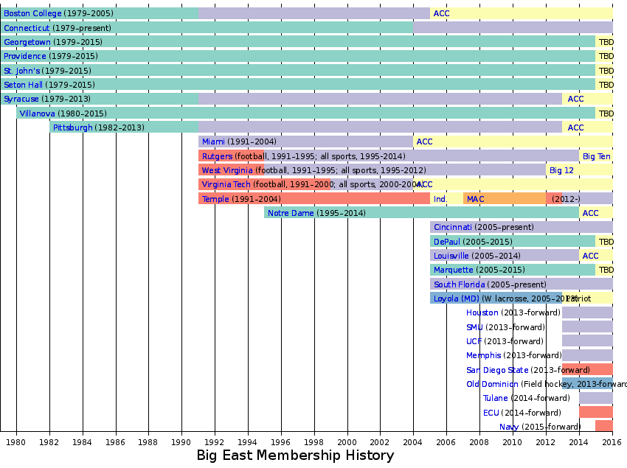
Task: Click the "(2005-present)" text after Cincinnati
Action: [x=504, y=227]
